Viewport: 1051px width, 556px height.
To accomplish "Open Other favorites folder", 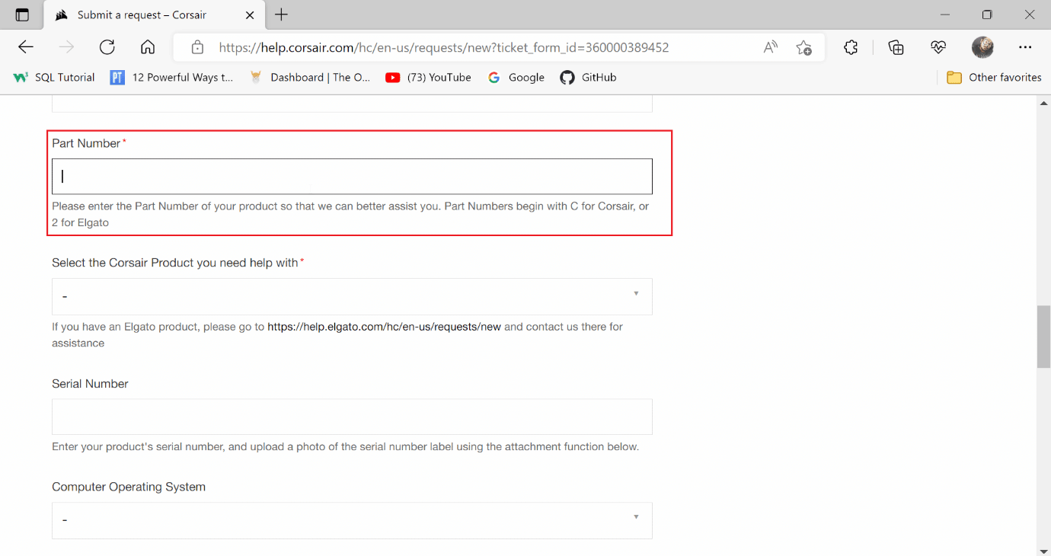I will coord(994,77).
